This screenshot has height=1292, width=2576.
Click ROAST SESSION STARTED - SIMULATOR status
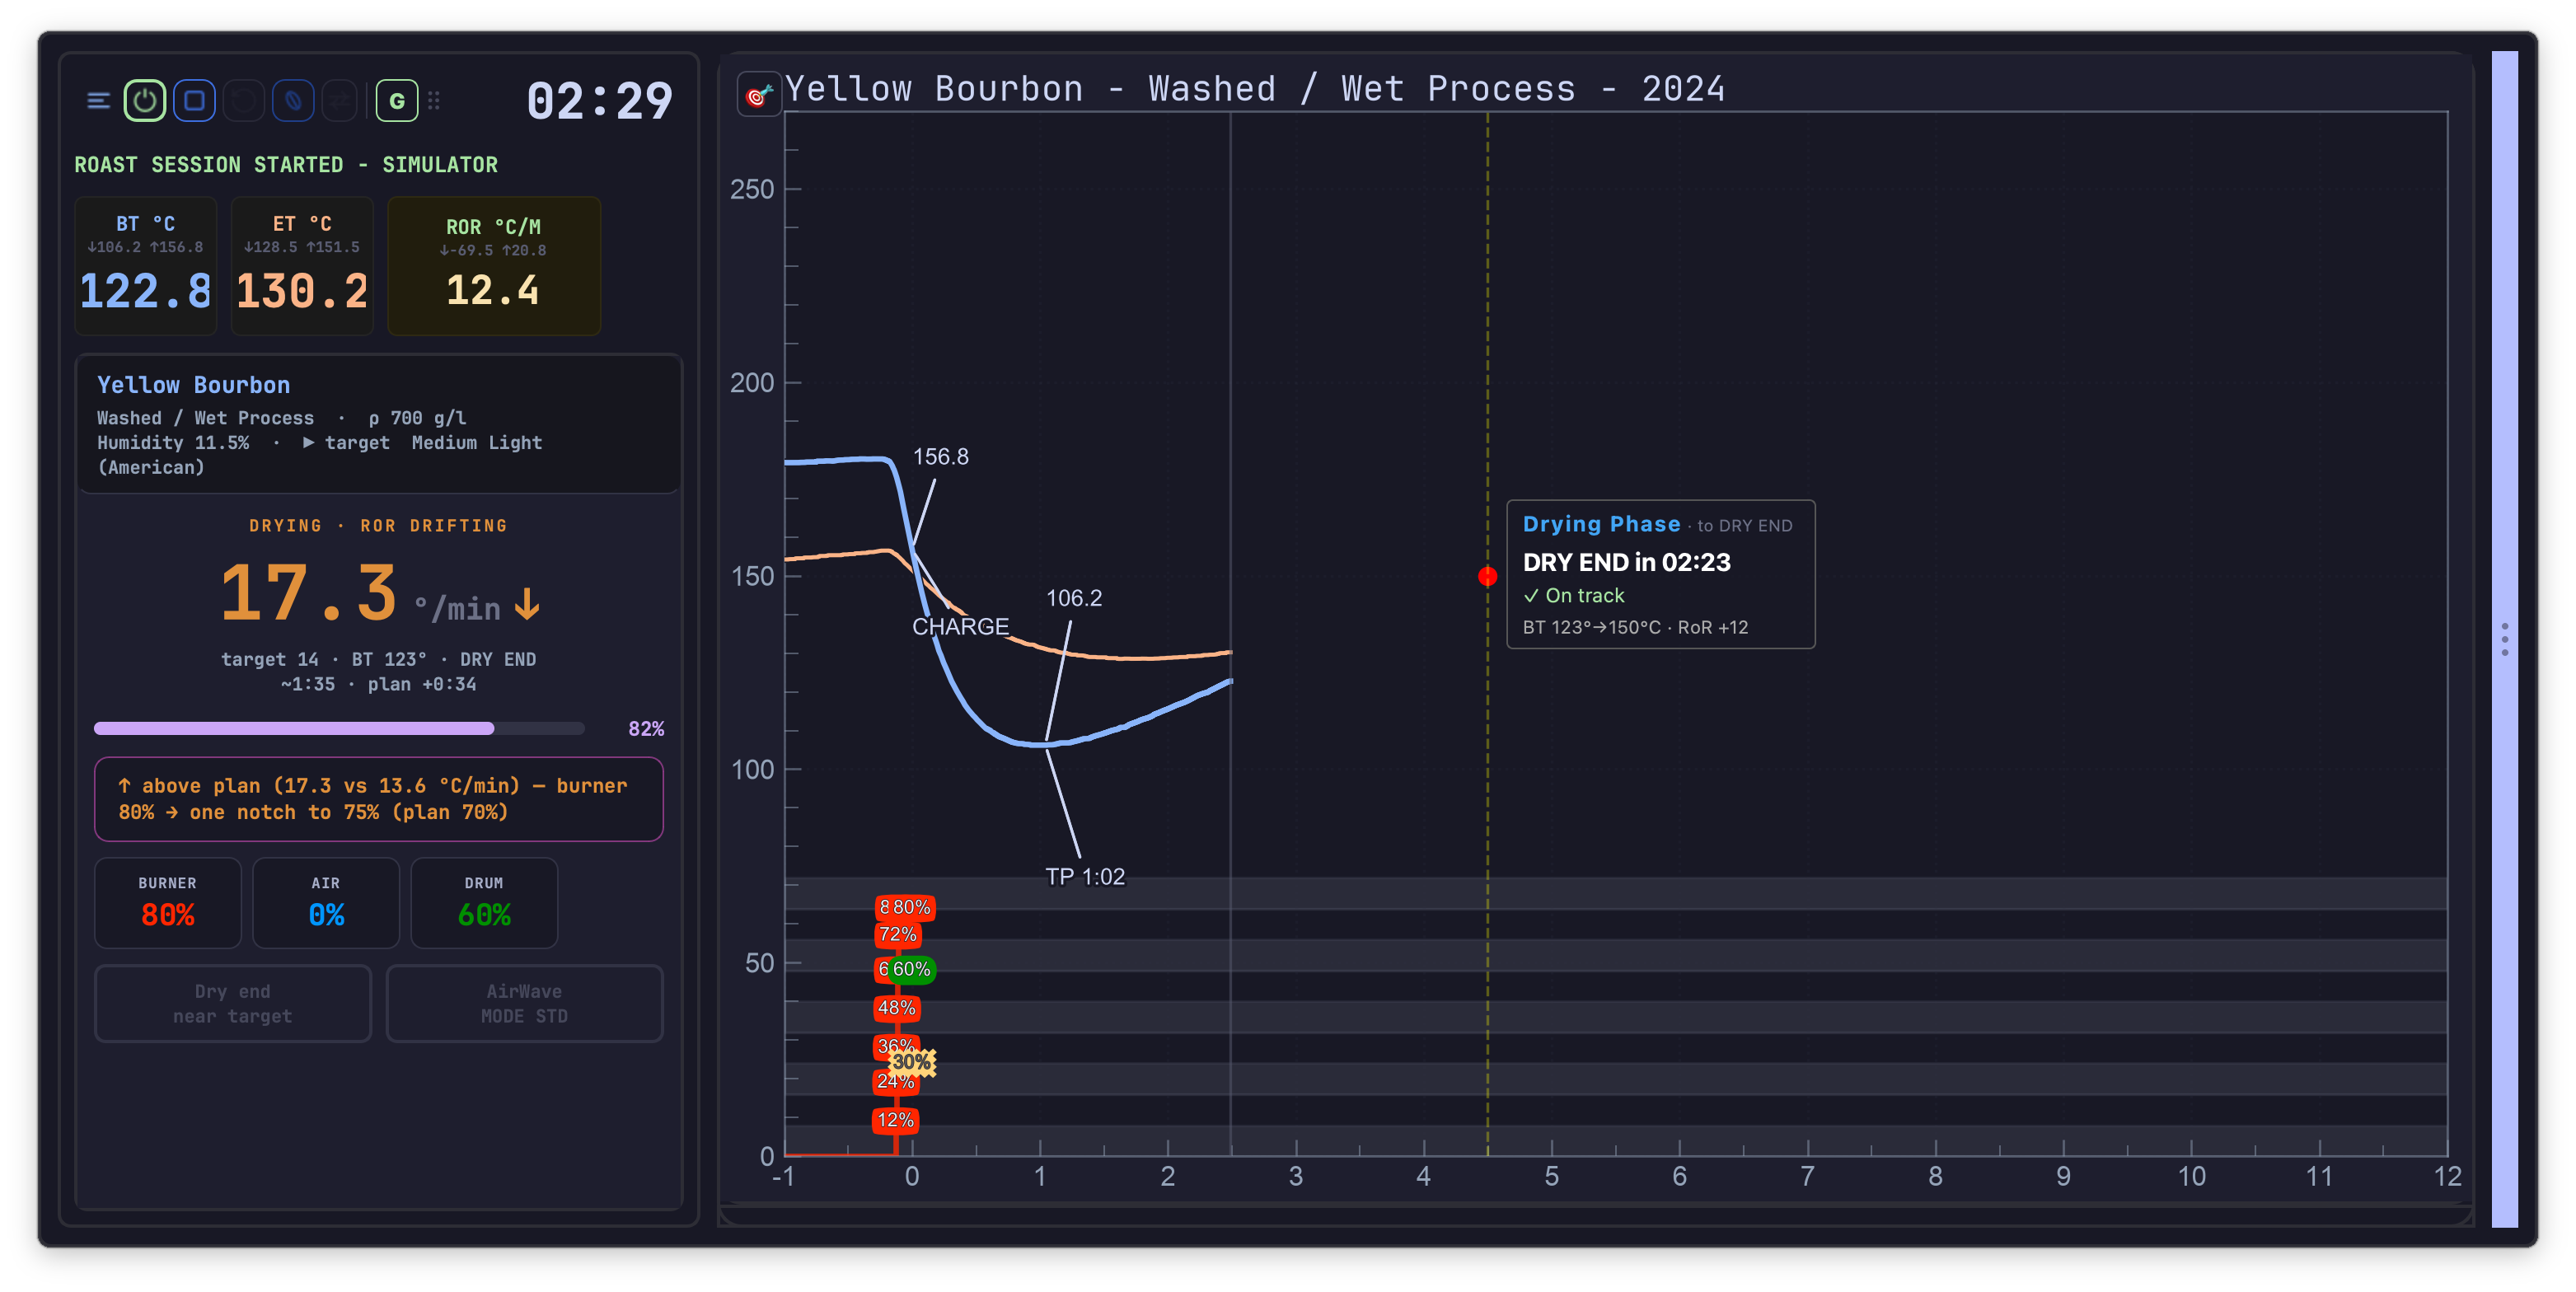(x=286, y=165)
